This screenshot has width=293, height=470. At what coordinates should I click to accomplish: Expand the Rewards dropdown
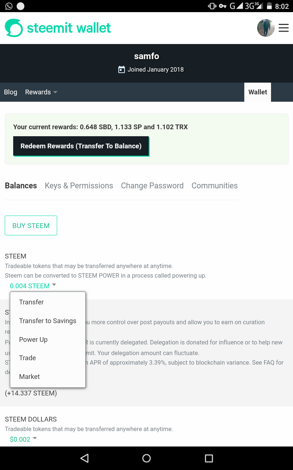click(x=41, y=92)
